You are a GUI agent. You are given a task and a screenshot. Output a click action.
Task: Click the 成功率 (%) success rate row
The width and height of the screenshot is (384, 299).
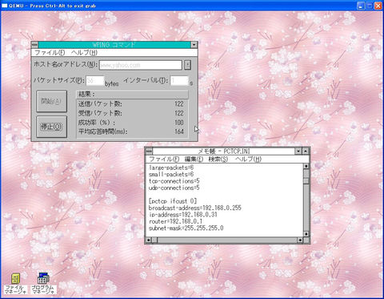[132, 123]
